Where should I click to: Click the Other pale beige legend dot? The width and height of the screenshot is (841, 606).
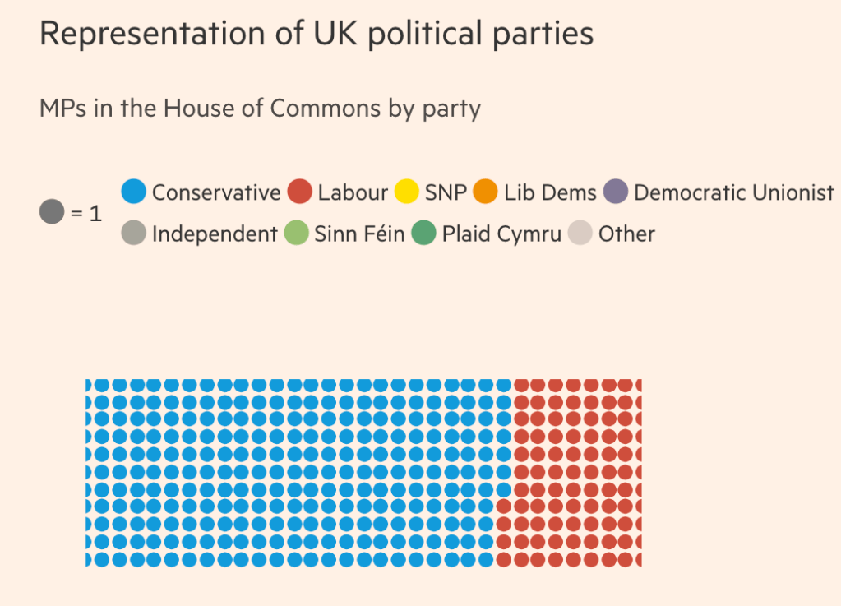[x=580, y=234]
